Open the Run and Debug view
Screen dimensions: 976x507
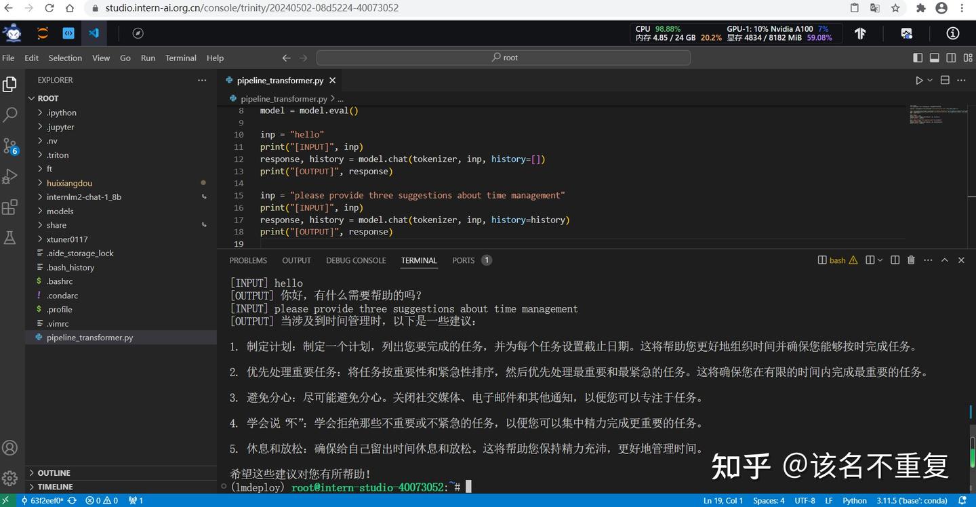[x=9, y=177]
